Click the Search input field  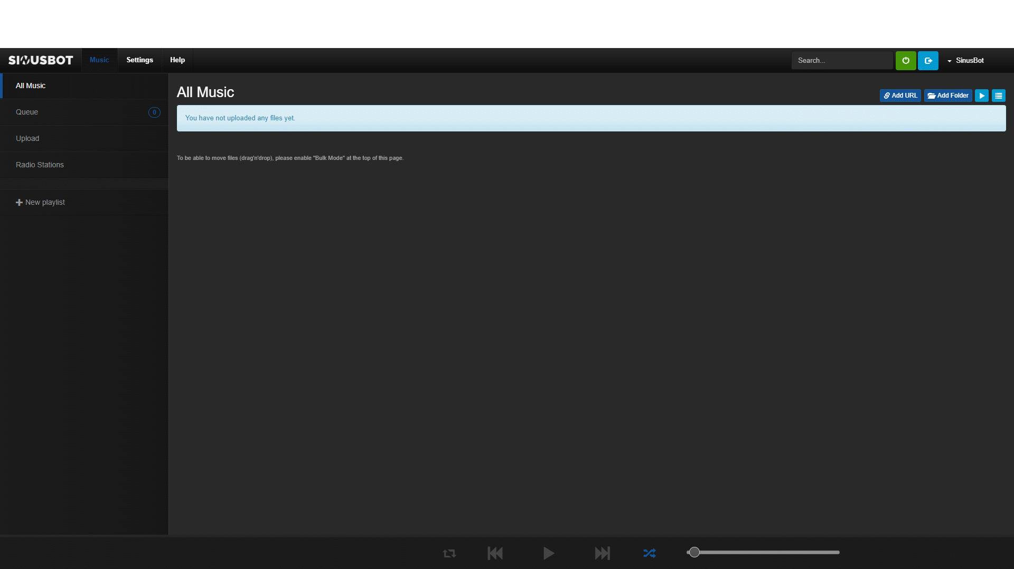click(842, 61)
